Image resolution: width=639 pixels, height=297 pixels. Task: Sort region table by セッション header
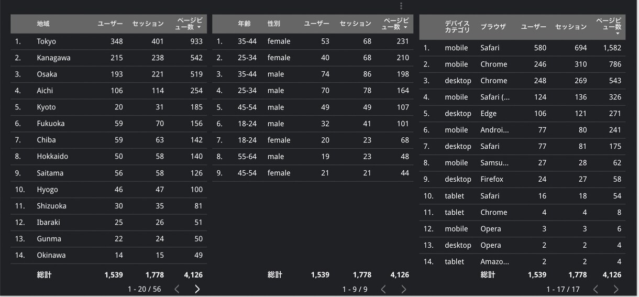coord(148,24)
